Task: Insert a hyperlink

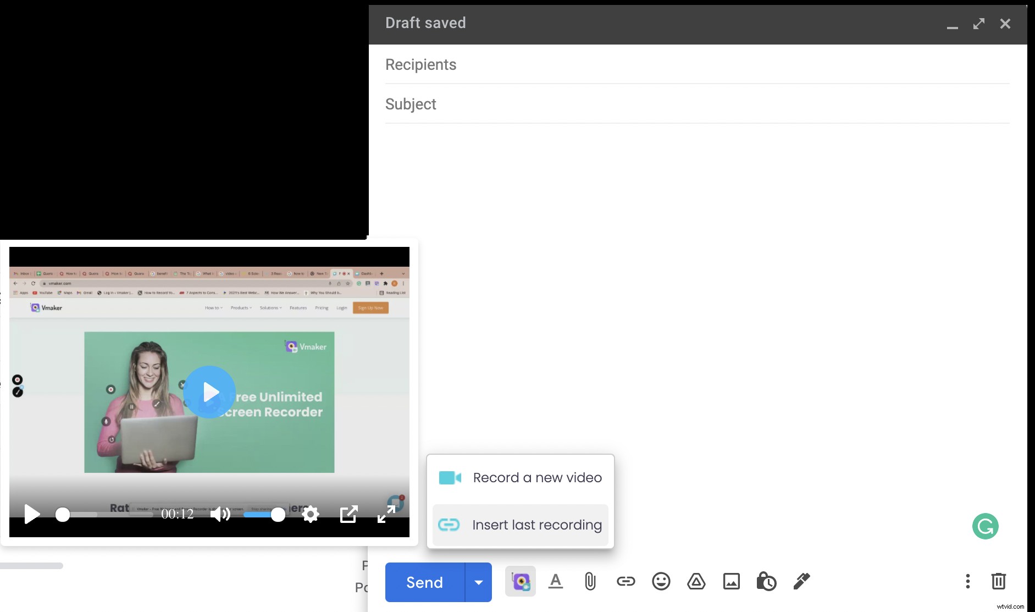Action: tap(626, 581)
